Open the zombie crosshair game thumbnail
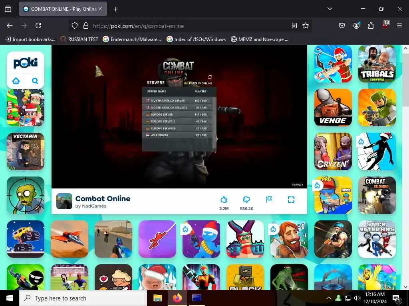Image resolution: width=409 pixels, height=306 pixels. tap(26, 195)
